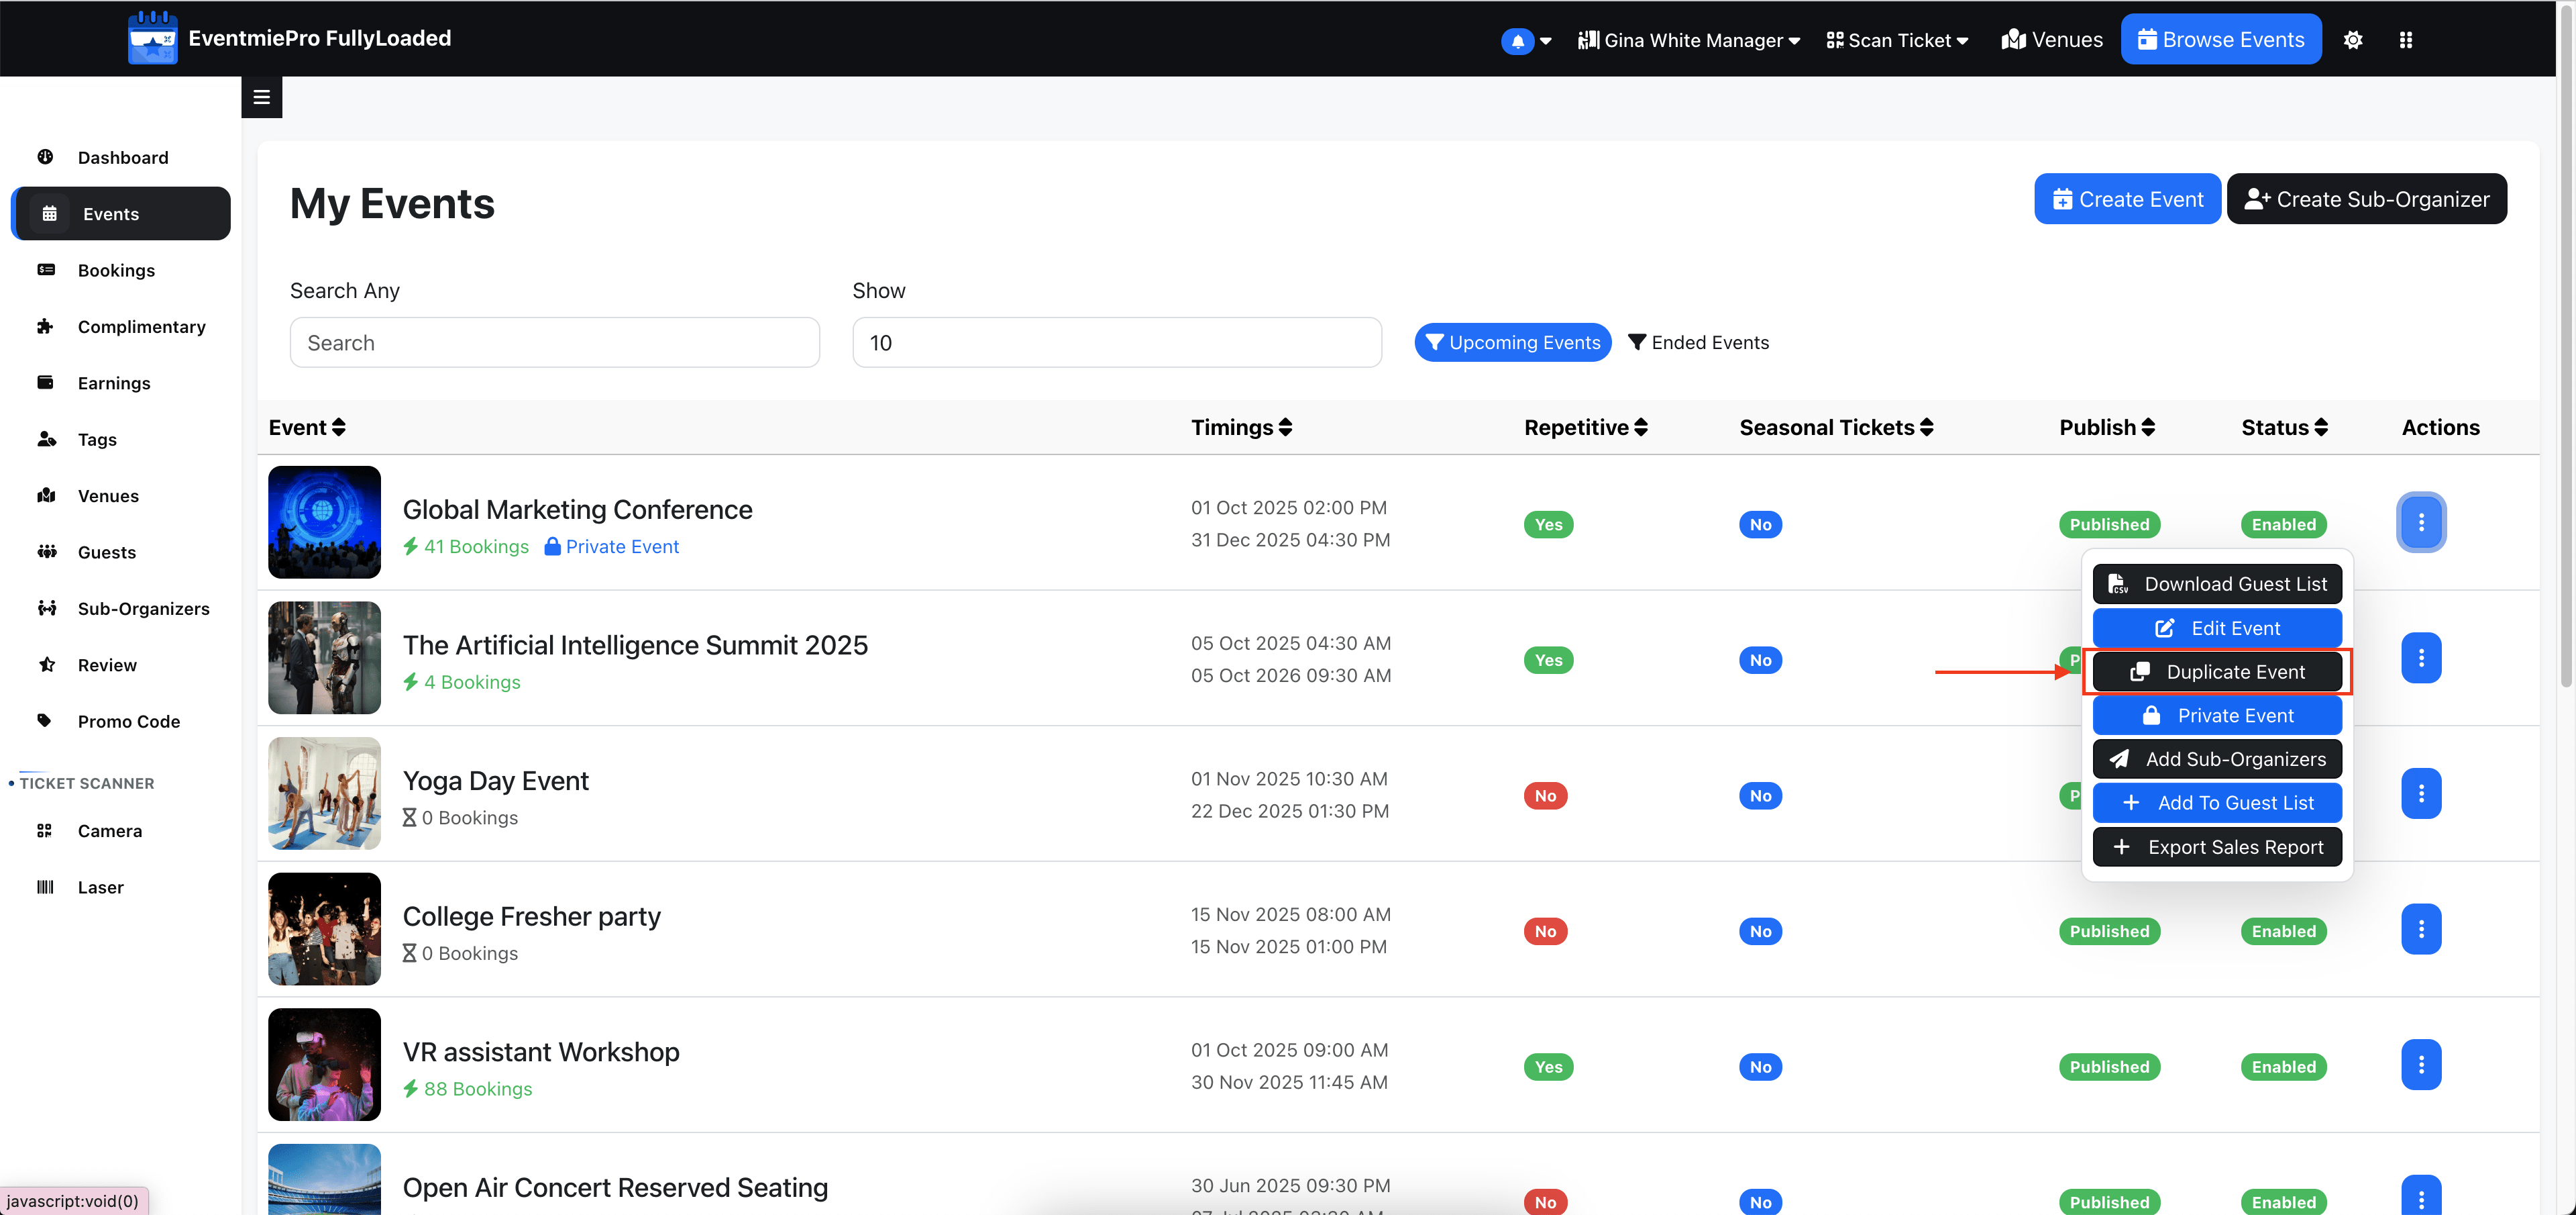Image resolution: width=2576 pixels, height=1215 pixels.
Task: Open the Venues header link
Action: tap(2052, 40)
